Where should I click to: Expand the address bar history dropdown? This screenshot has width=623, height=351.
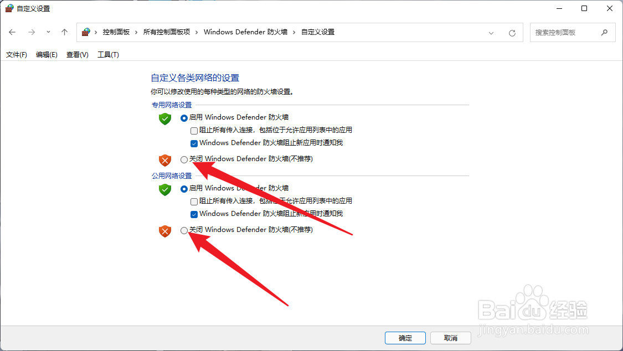point(491,33)
